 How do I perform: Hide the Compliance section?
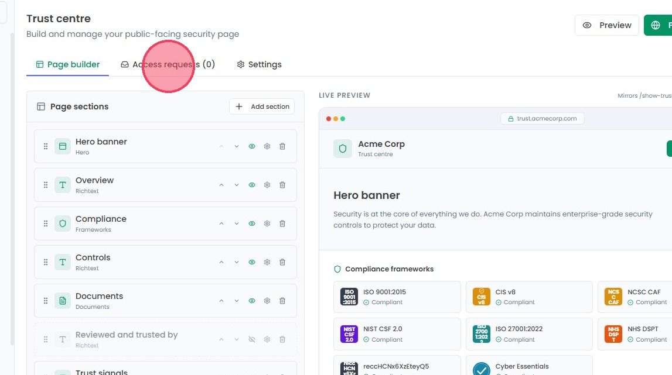coord(252,223)
